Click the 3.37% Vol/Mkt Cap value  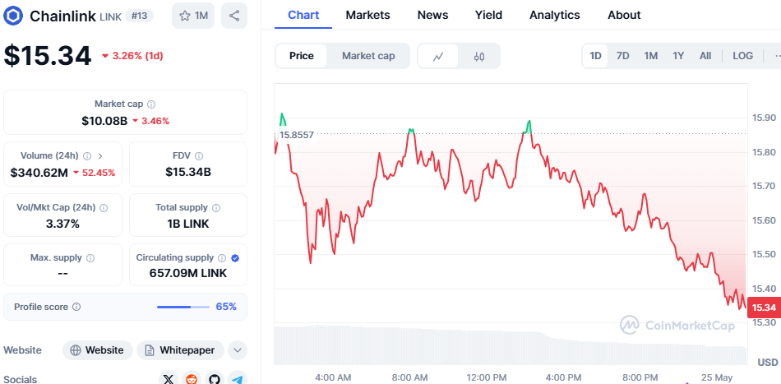coord(62,224)
